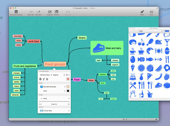Select the whole egg icon
170x126 pixels.
pos(133,59)
